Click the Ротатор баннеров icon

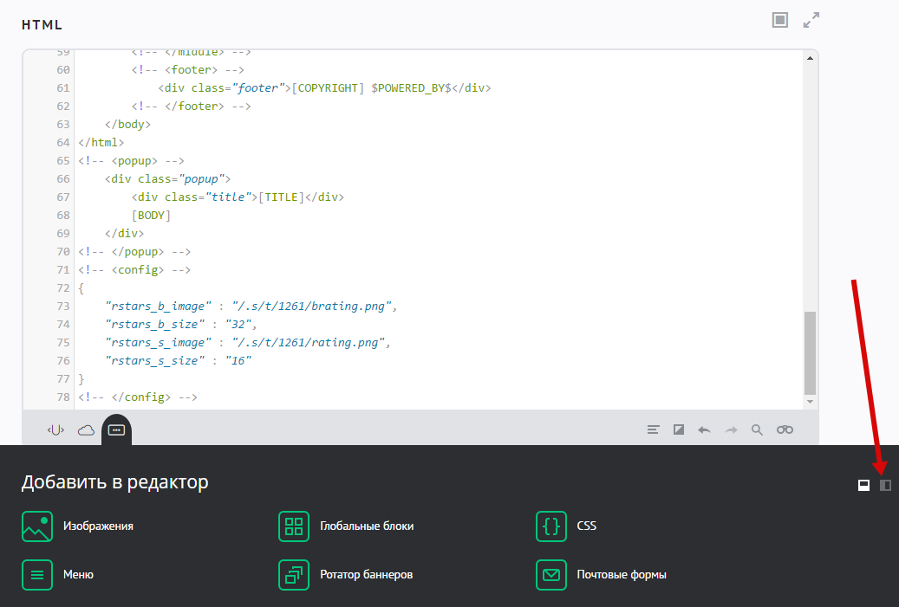[294, 574]
